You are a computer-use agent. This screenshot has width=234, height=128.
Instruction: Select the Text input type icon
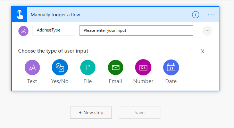32,67
